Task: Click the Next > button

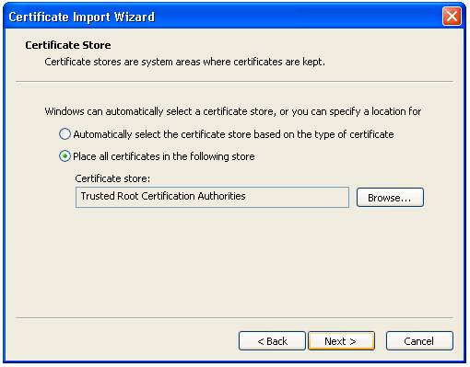Action: (x=341, y=340)
